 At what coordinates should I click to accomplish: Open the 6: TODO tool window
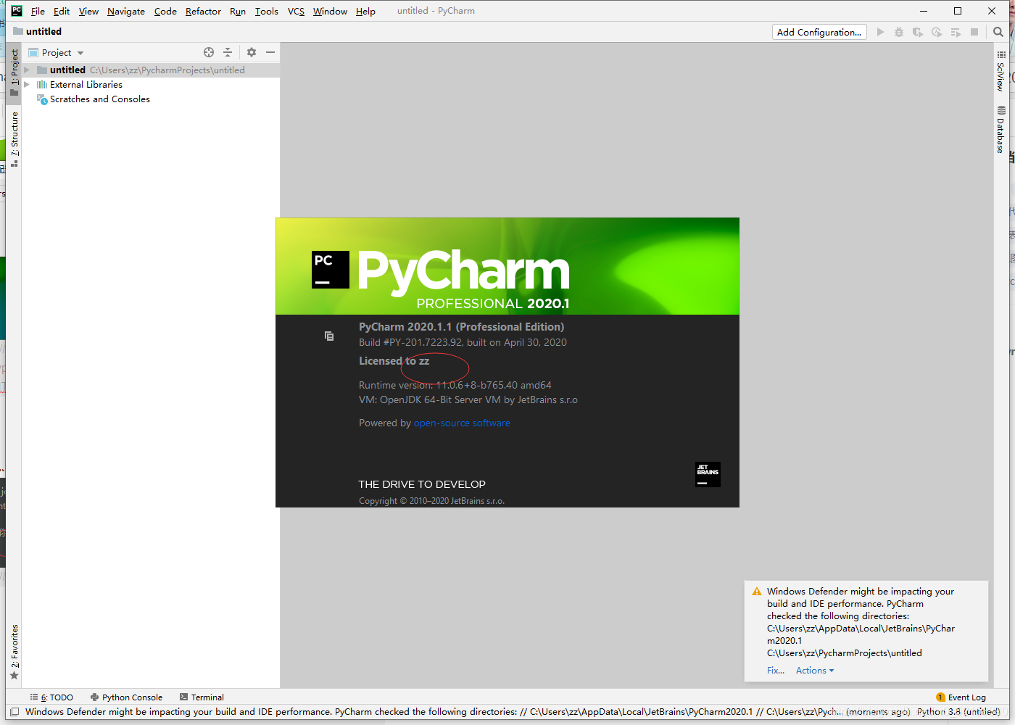pyautogui.click(x=51, y=697)
